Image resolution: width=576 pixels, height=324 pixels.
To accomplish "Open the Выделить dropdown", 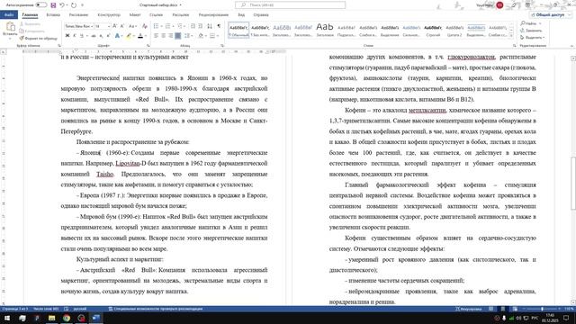I will point(532,38).
